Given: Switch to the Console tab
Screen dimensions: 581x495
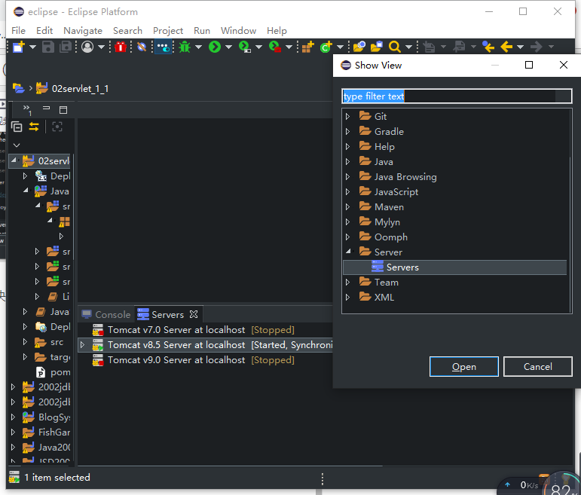Looking at the screenshot, I should 106,315.
